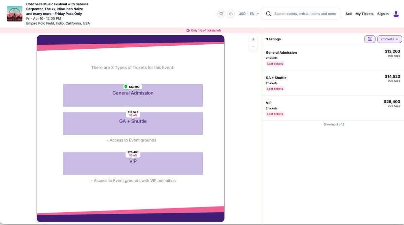Click Last tickets badge under VIP
This screenshot has width=404, height=225.
[x=275, y=114]
